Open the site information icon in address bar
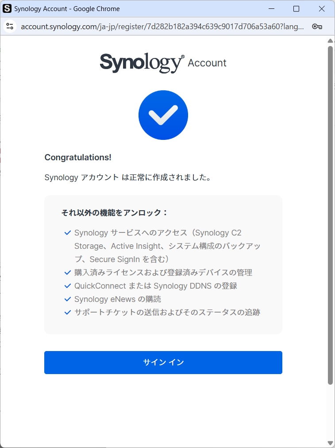Screen dimensions: 335x448 (x=10, y=27)
